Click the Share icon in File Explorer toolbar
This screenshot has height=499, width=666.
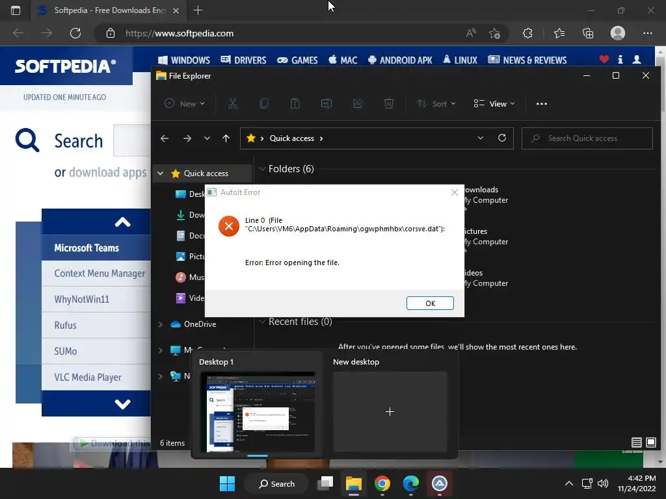tap(358, 103)
